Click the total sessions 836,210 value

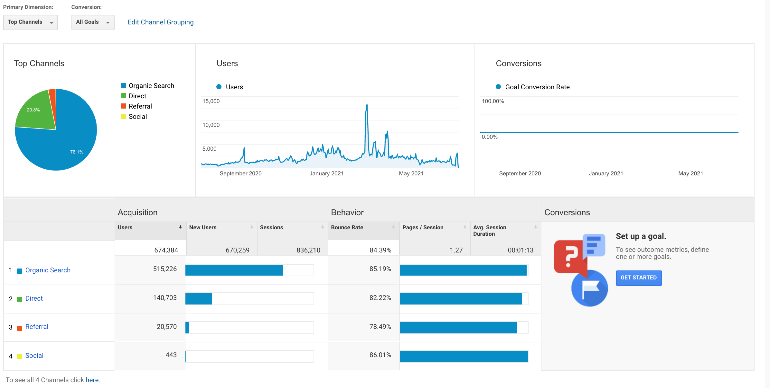coord(308,250)
